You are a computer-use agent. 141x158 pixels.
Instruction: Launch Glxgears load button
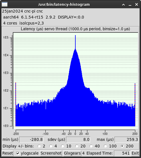[72, 153]
